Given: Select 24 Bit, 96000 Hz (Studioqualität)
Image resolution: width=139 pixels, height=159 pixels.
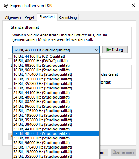Looking at the screenshot, I should [x=56, y=106].
